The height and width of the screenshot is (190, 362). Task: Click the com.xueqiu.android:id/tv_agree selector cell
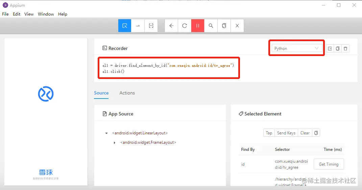tap(291, 164)
